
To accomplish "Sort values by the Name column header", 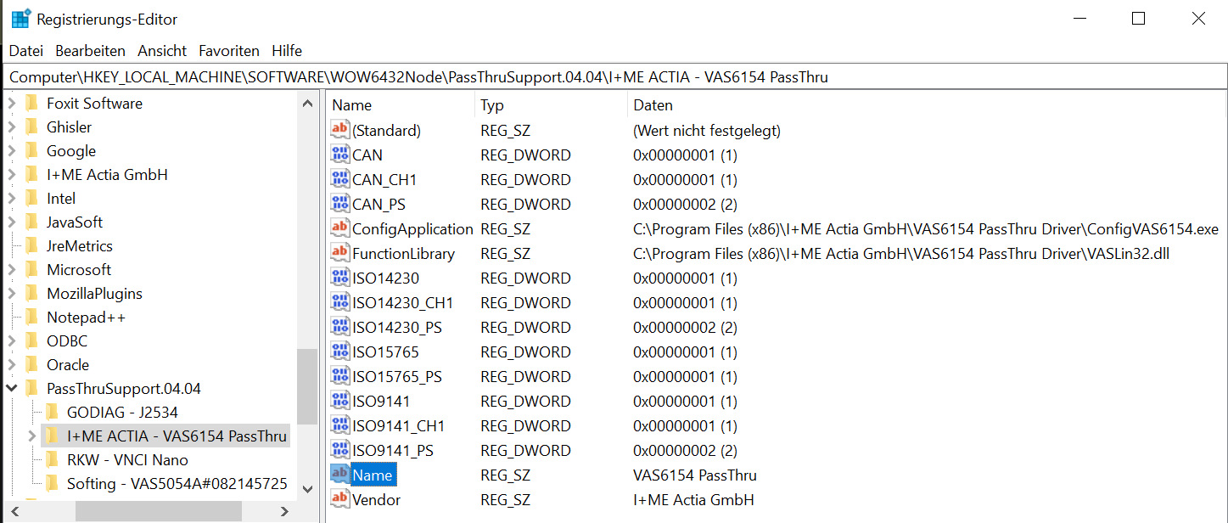I will (399, 105).
